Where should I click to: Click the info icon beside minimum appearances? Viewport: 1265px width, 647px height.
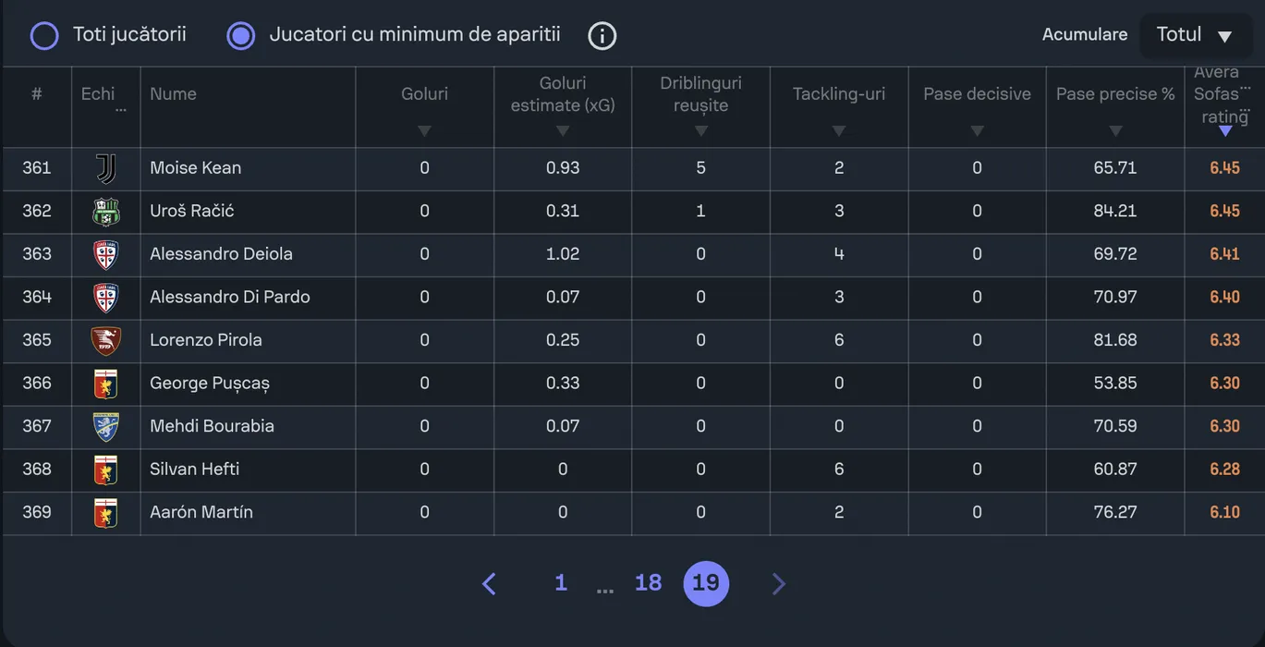(602, 36)
